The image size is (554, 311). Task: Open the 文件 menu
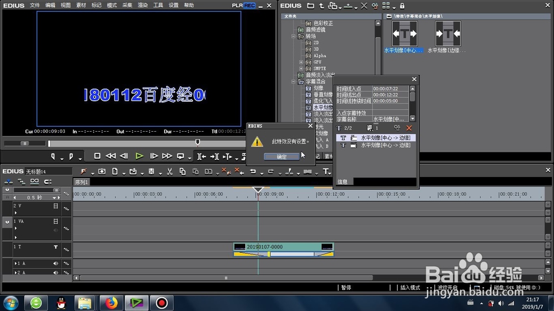tap(34, 6)
